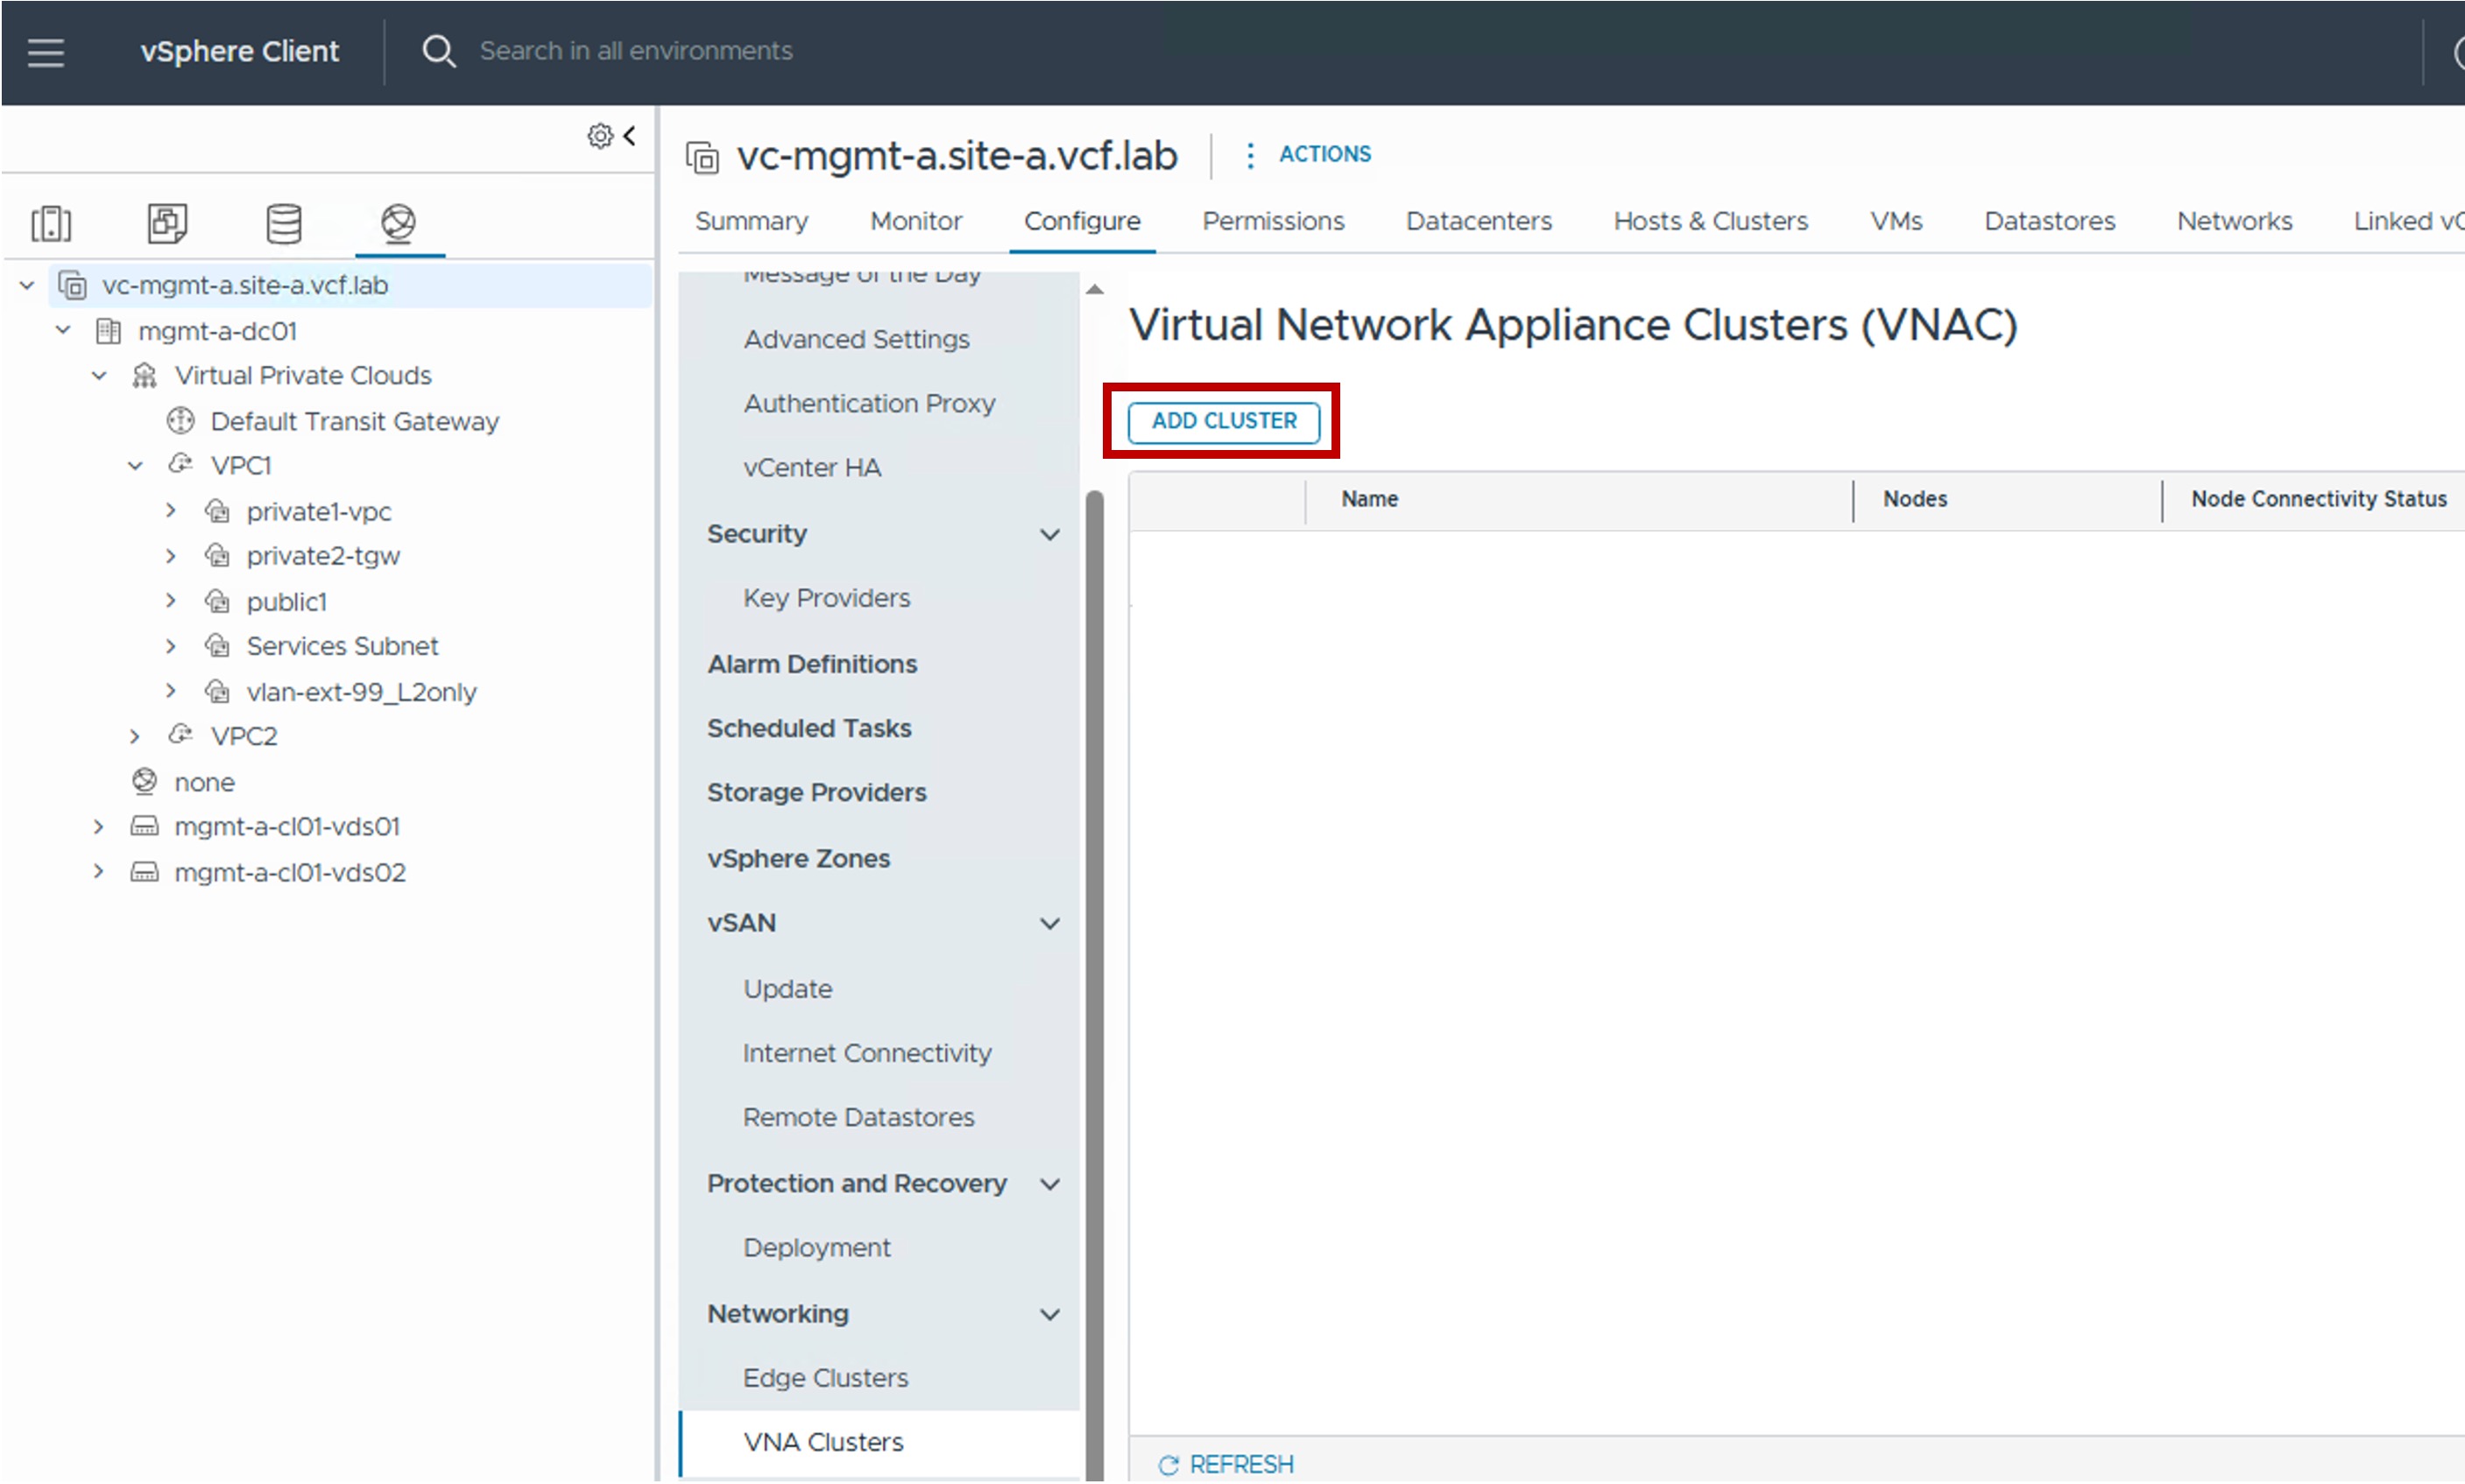The image size is (2465, 1484).
Task: Click the scroll up arrow of settings menu
Action: (x=1094, y=289)
